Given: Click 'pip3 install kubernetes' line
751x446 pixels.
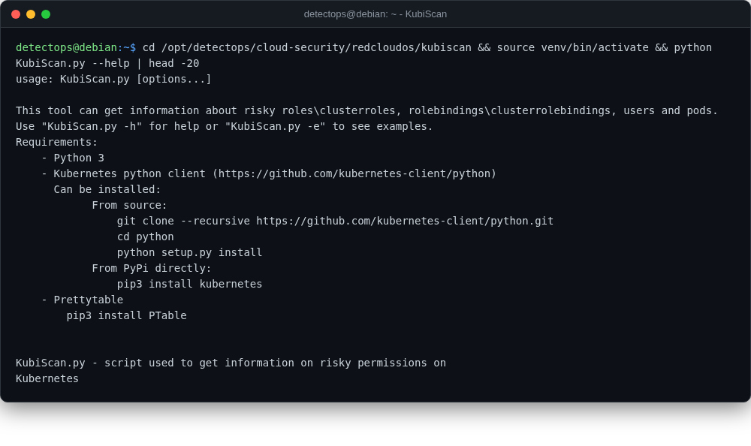Looking at the screenshot, I should click(189, 285).
